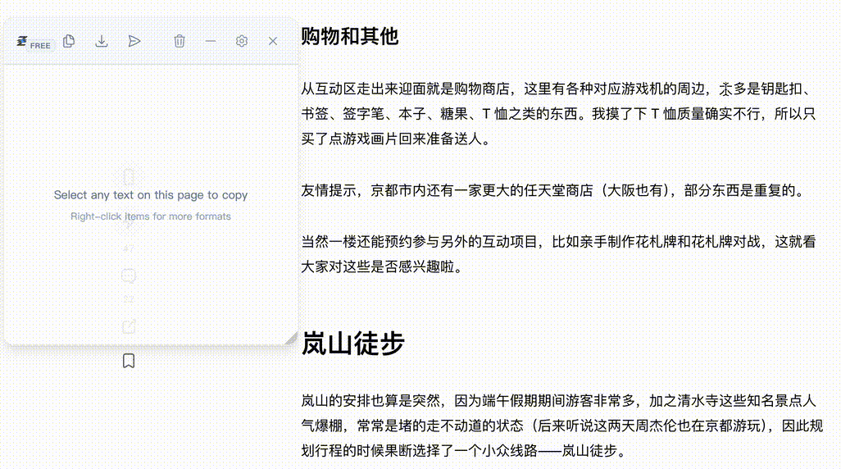Click the bookmark icon below the panel
Image resolution: width=841 pixels, height=469 pixels.
tap(129, 361)
